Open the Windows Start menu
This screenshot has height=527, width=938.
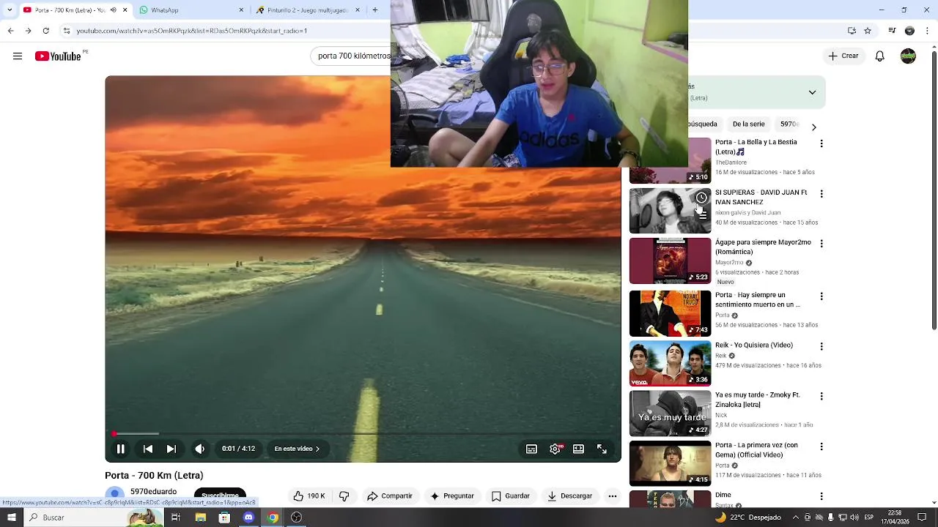click(x=11, y=517)
